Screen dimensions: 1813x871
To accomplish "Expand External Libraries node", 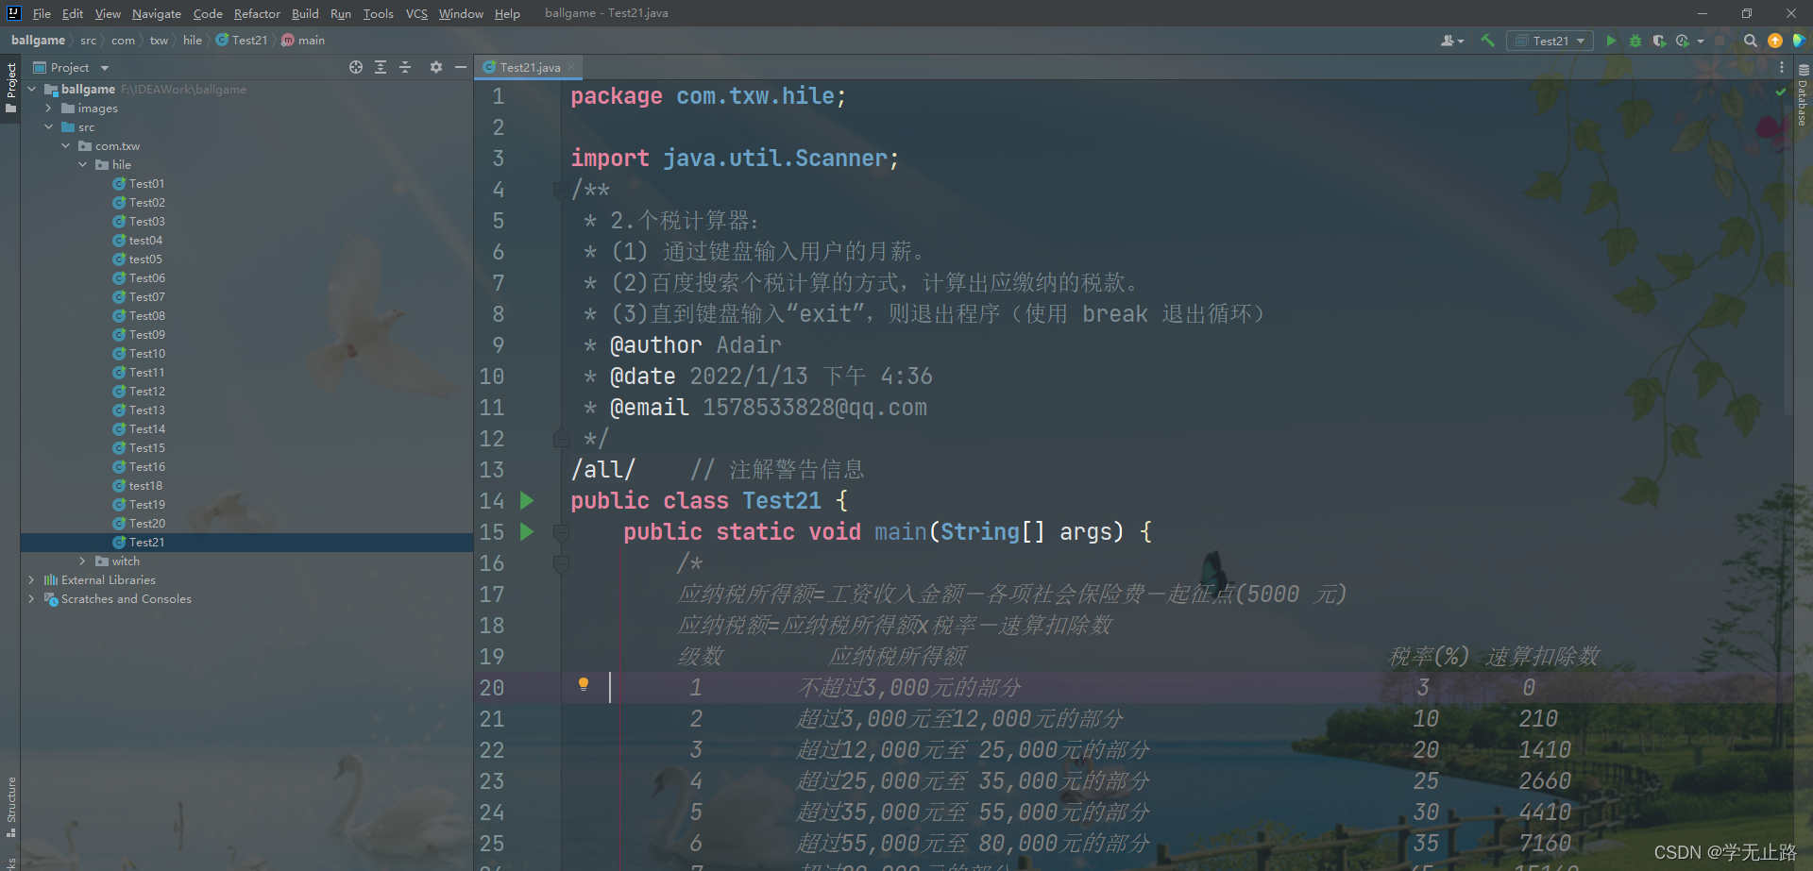I will pos(31,579).
